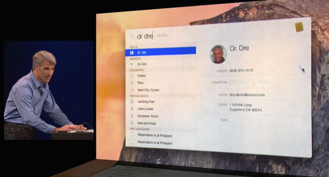Screen dimensions: 329x177
Task: Click the WIKIPEDIA section header
Action: (x=135, y=59)
